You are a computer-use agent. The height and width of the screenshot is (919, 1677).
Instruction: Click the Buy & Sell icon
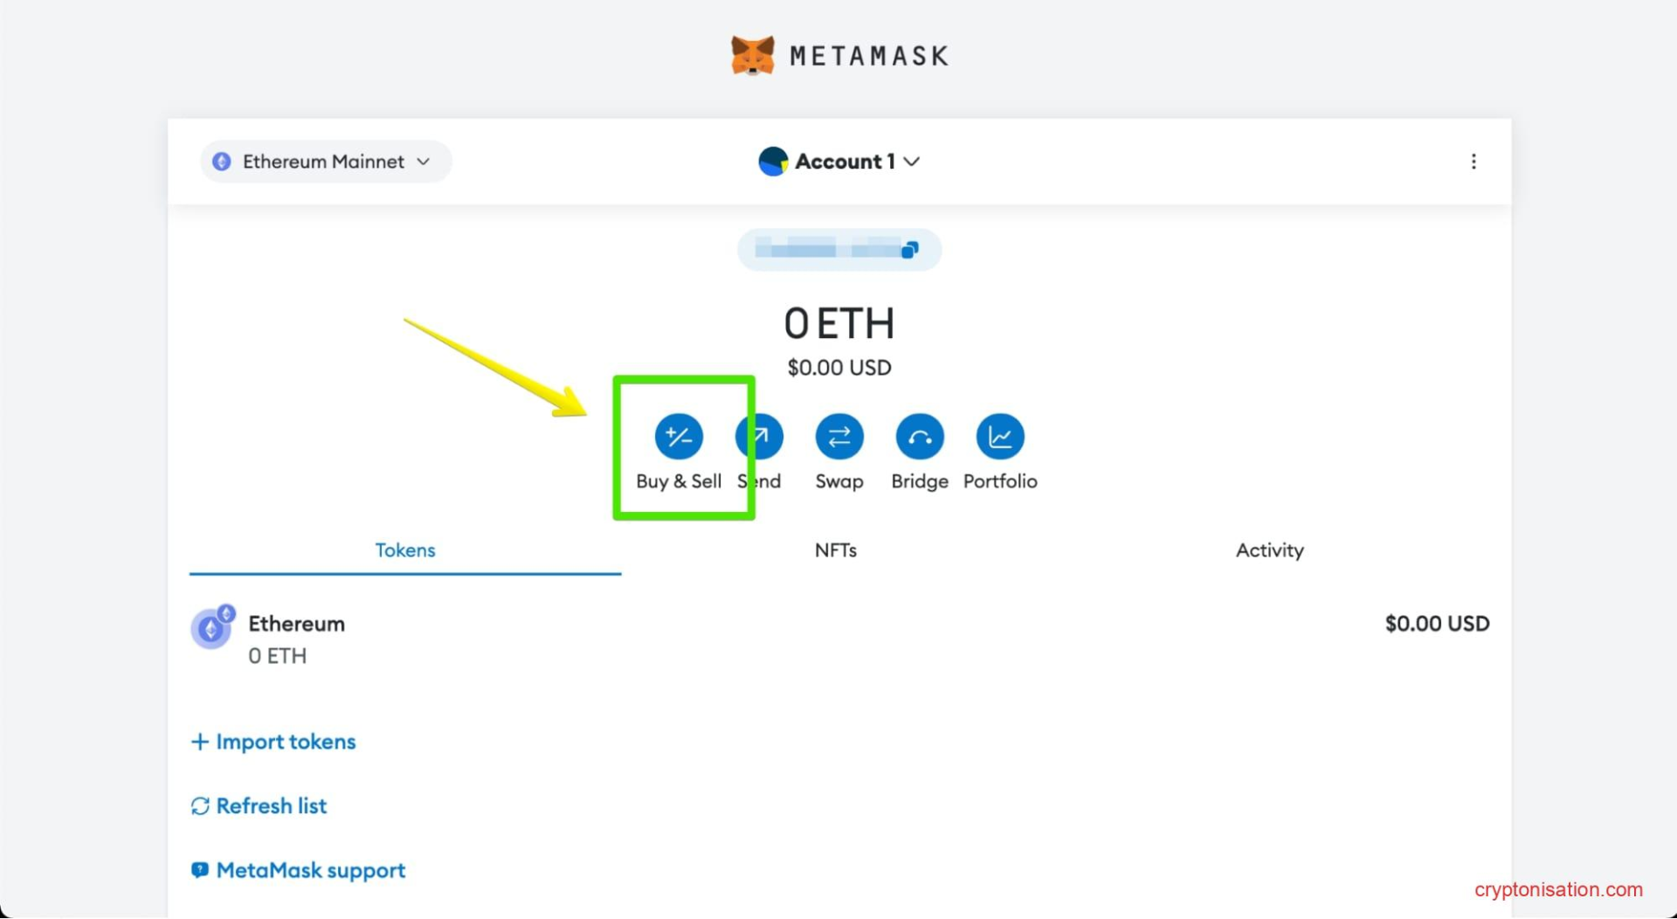(x=679, y=437)
